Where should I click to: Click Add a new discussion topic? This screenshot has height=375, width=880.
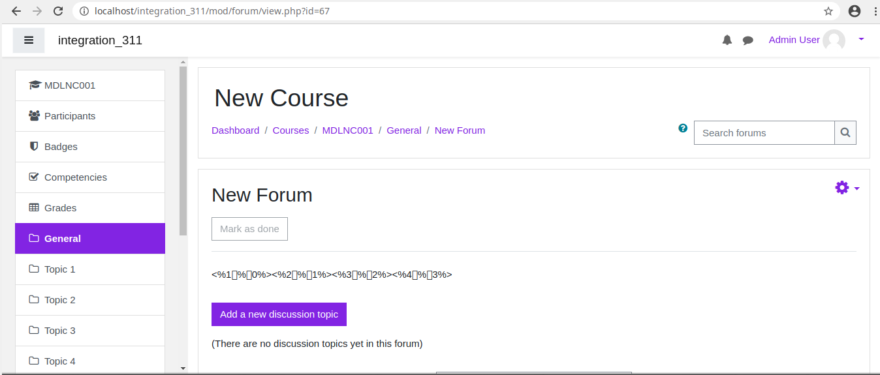click(279, 314)
